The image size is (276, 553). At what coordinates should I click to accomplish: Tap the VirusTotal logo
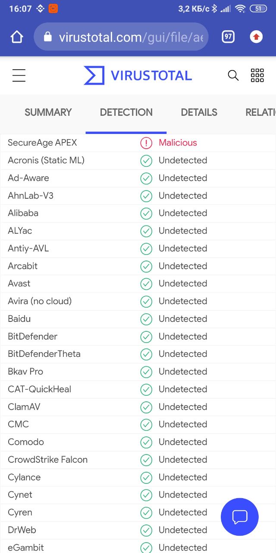pyautogui.click(x=138, y=76)
